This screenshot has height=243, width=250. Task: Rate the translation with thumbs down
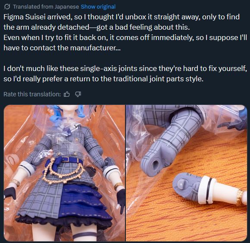tap(78, 94)
